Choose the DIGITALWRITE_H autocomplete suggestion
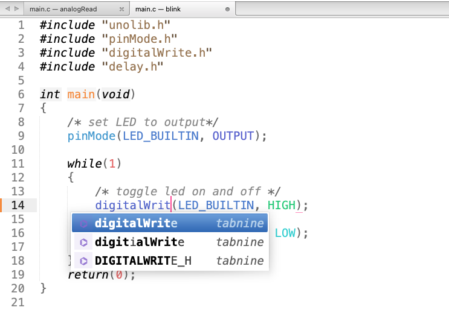 point(170,260)
